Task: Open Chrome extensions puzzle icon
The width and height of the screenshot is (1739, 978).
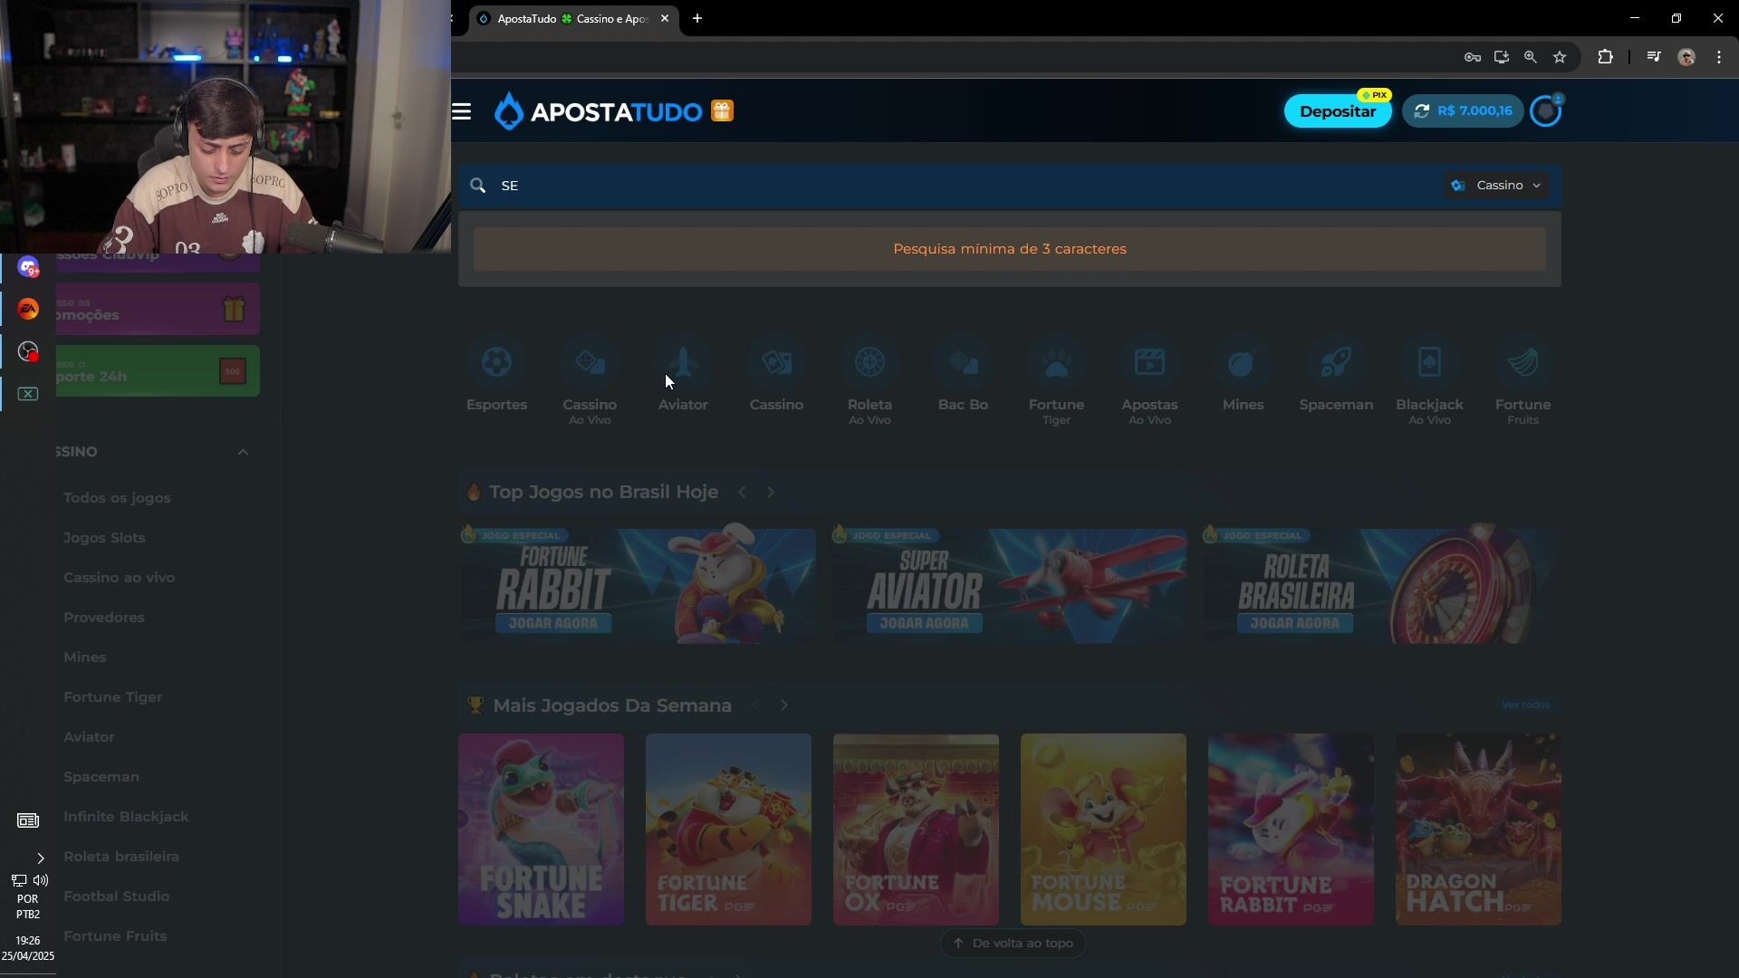Action: click(x=1605, y=57)
